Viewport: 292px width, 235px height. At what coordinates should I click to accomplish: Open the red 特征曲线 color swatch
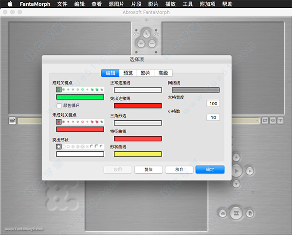click(138, 139)
